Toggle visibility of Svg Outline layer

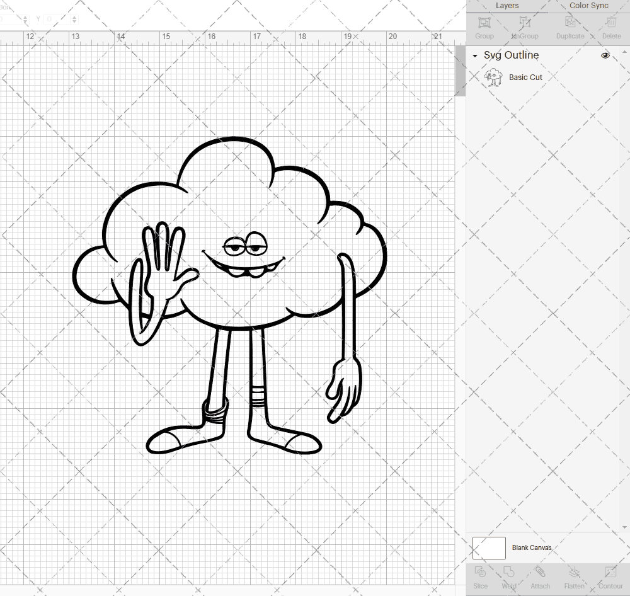point(605,55)
